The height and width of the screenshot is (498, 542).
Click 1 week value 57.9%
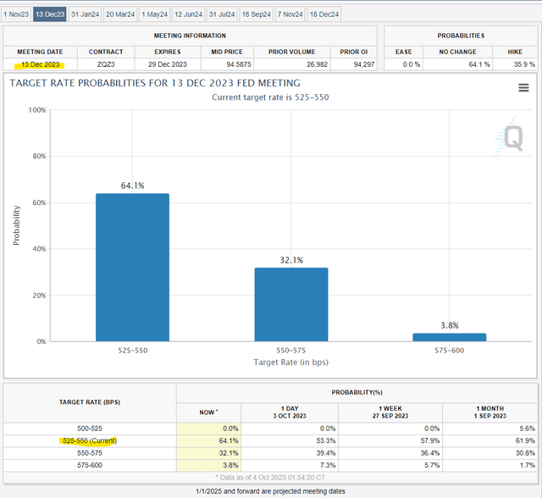pyautogui.click(x=430, y=440)
